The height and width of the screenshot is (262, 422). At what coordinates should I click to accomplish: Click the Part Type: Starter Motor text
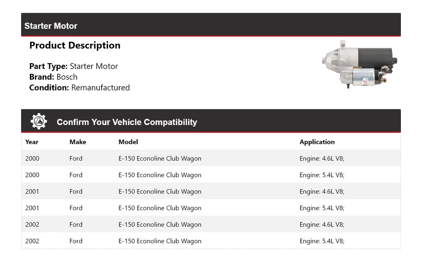pos(73,66)
